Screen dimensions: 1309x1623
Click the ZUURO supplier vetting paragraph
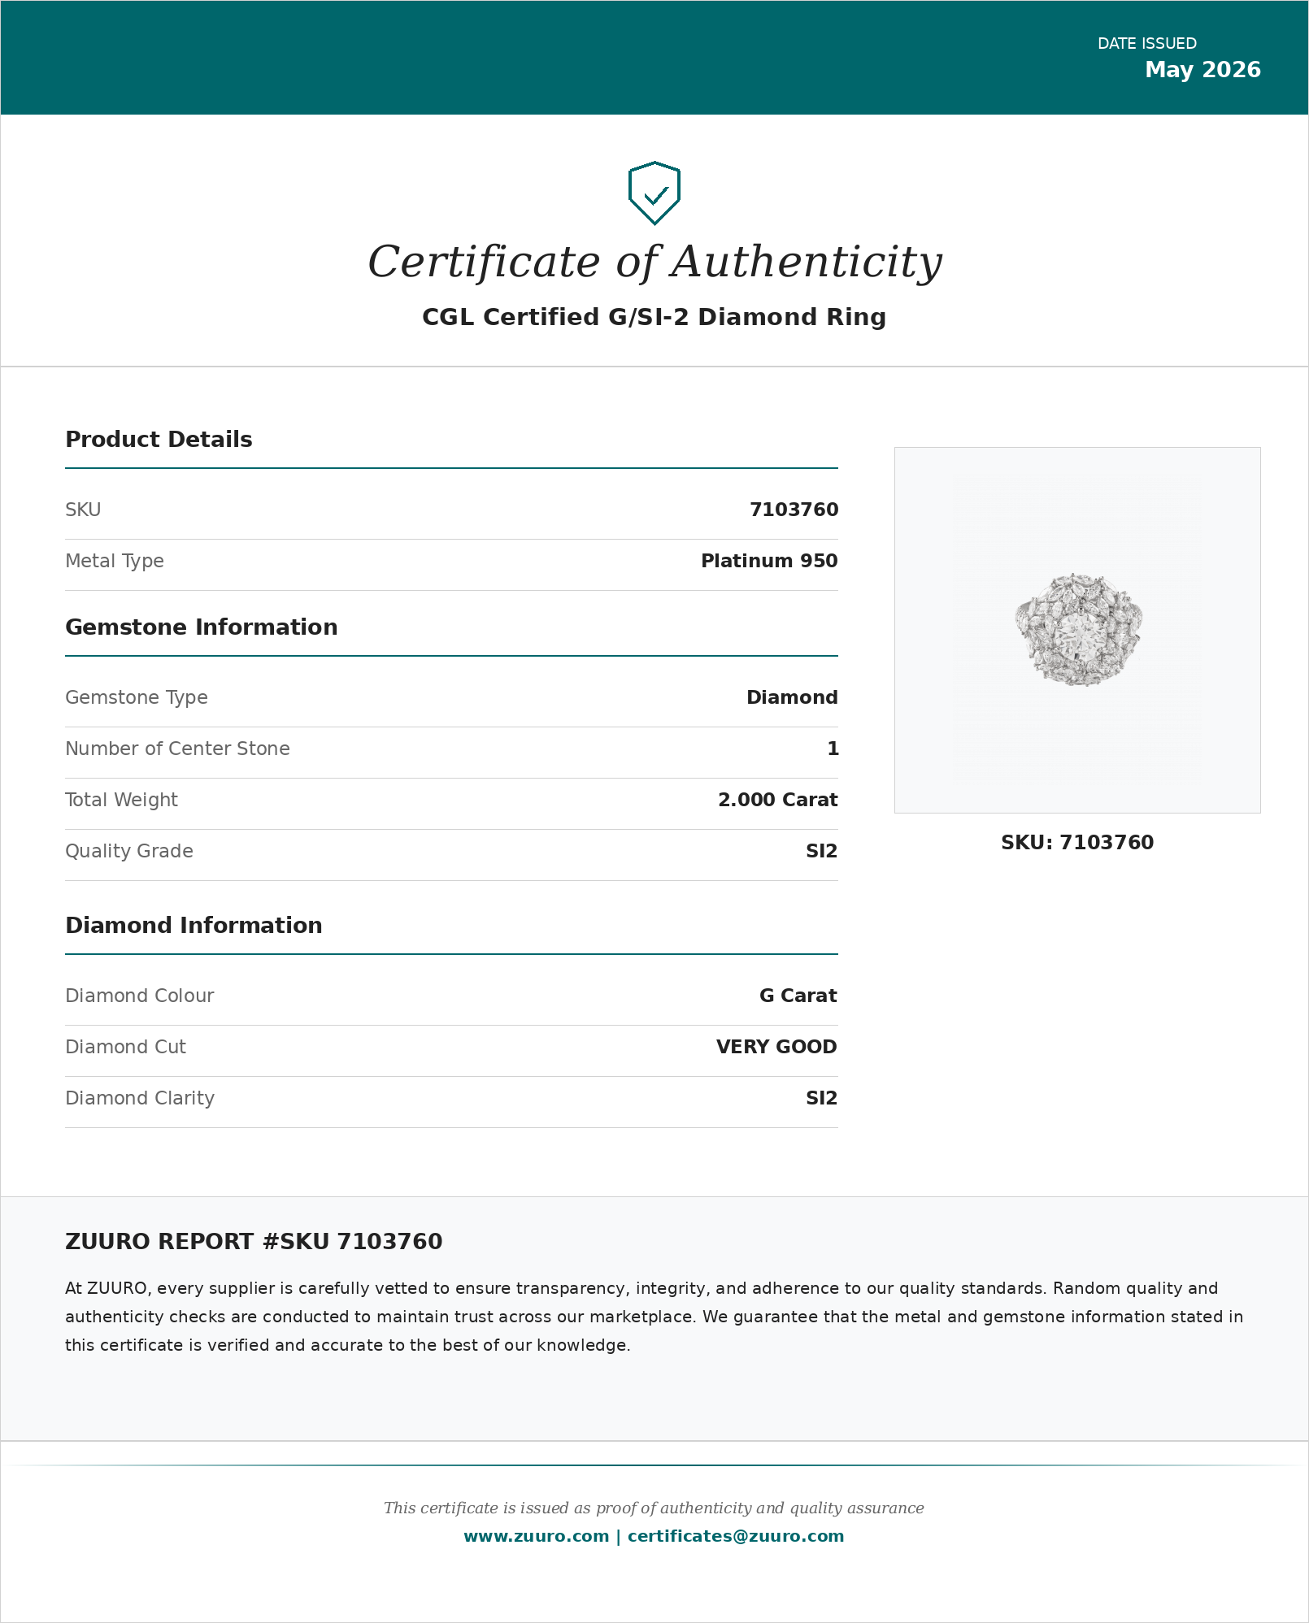tap(654, 1317)
